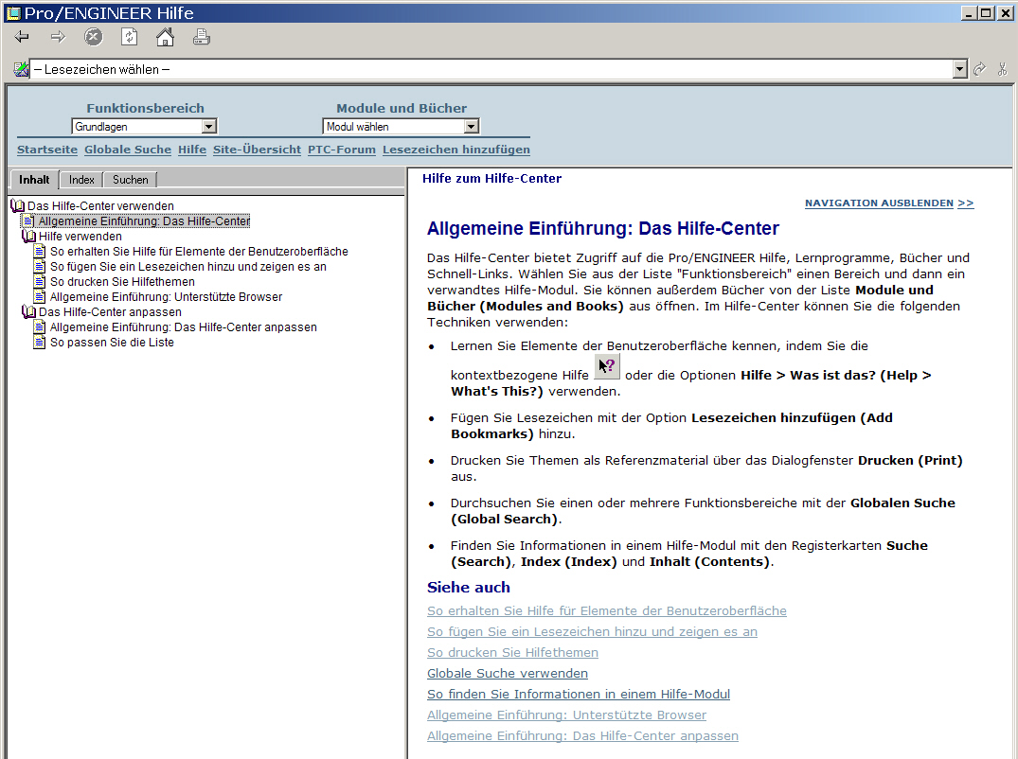The width and height of the screenshot is (1018, 759).
Task: Select Das Hilfe-Center anpassen tree node
Action: click(x=111, y=312)
